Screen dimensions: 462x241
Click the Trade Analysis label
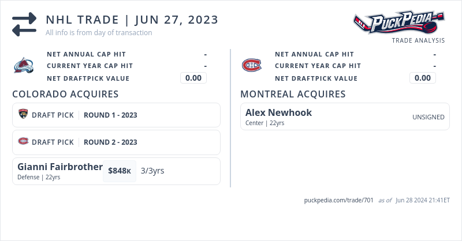point(418,40)
